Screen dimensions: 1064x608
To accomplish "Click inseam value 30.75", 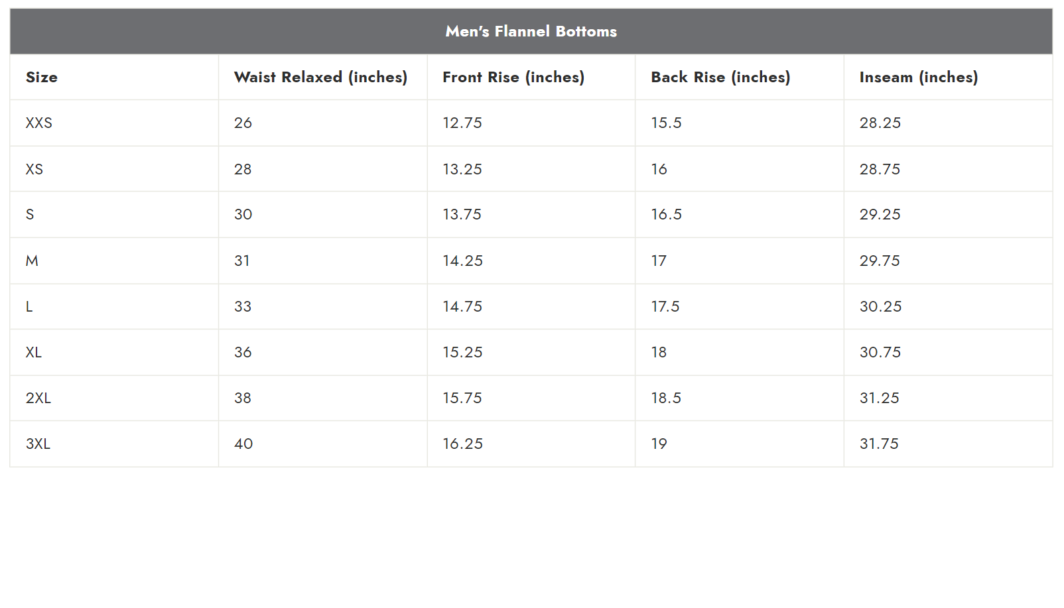I will click(880, 352).
